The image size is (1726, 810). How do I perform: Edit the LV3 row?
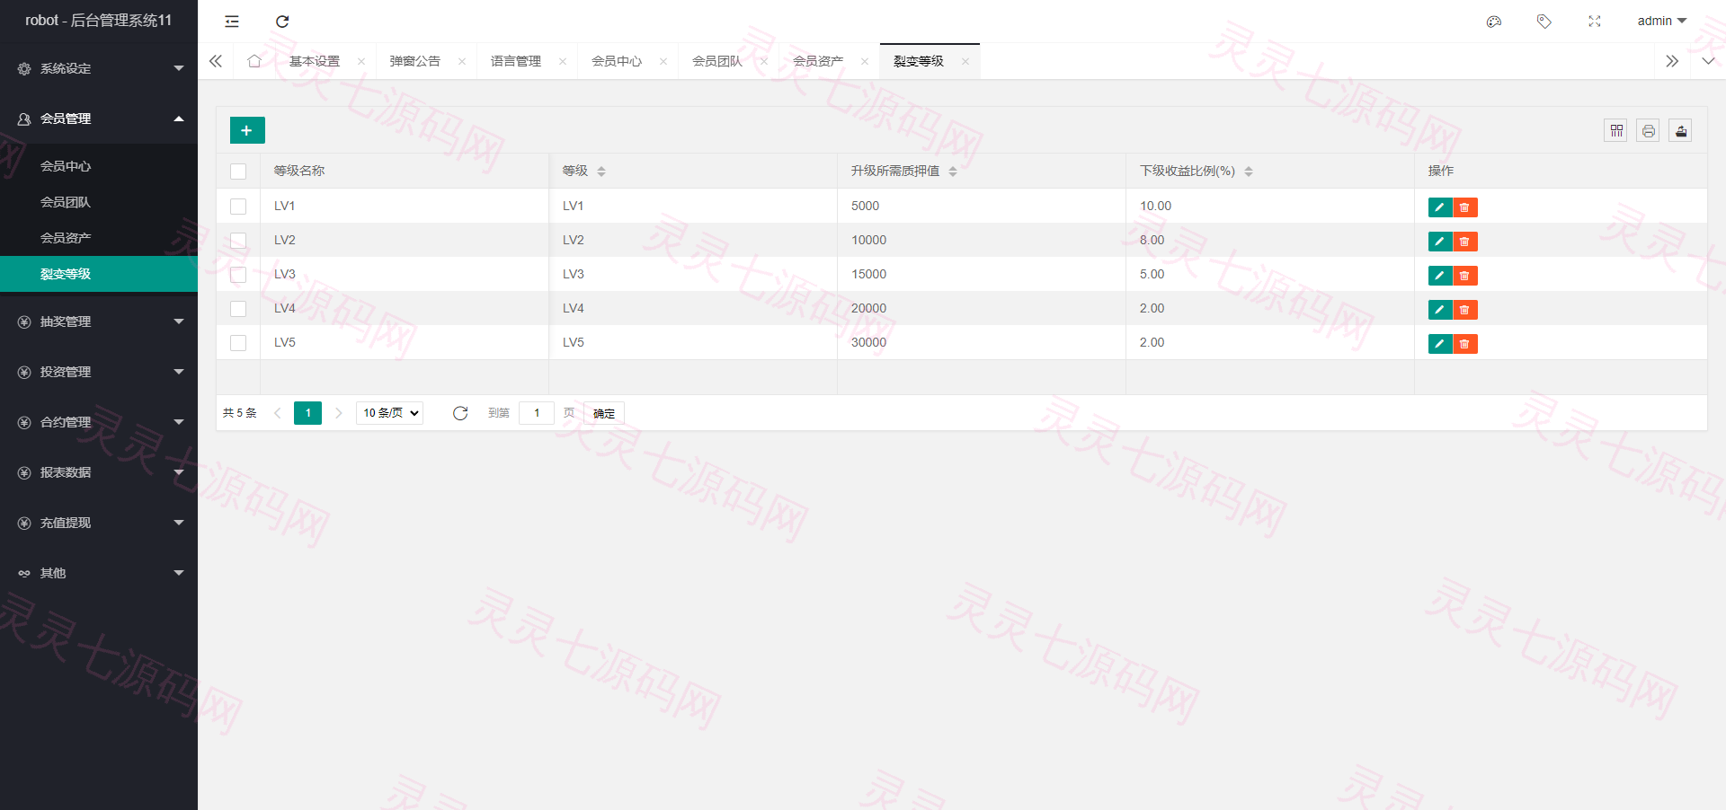coord(1440,276)
